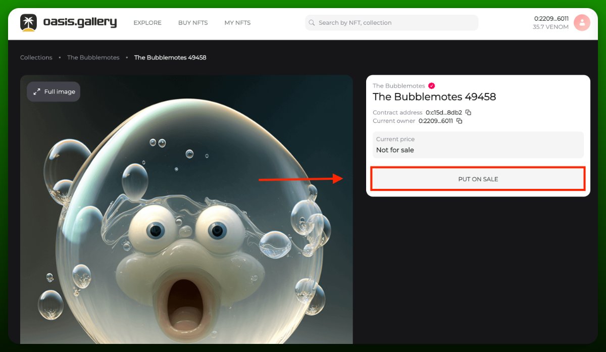Copy the current owner address icon
Screen dimensions: 606x352
pyautogui.click(x=460, y=121)
